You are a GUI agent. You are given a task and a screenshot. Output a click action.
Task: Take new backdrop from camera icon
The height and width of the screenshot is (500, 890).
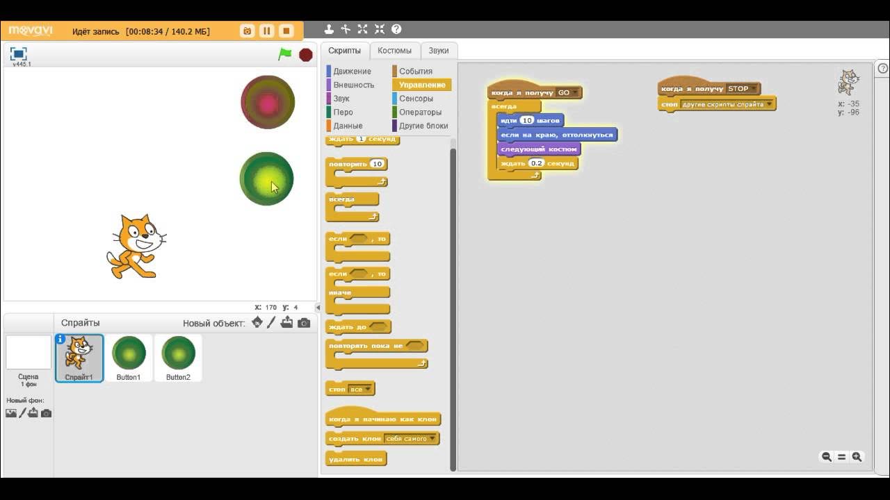[46, 413]
